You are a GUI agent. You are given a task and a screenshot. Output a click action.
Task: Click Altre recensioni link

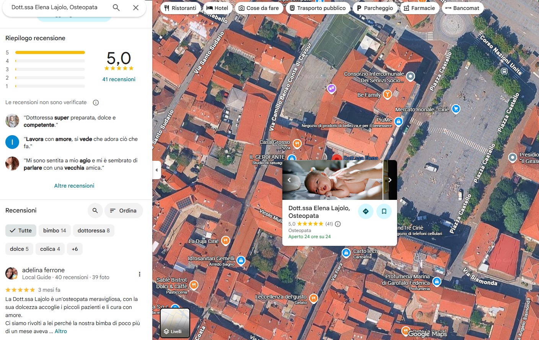pyautogui.click(x=74, y=186)
